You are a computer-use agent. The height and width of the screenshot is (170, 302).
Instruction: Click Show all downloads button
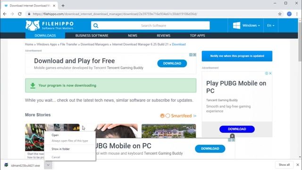284,165
